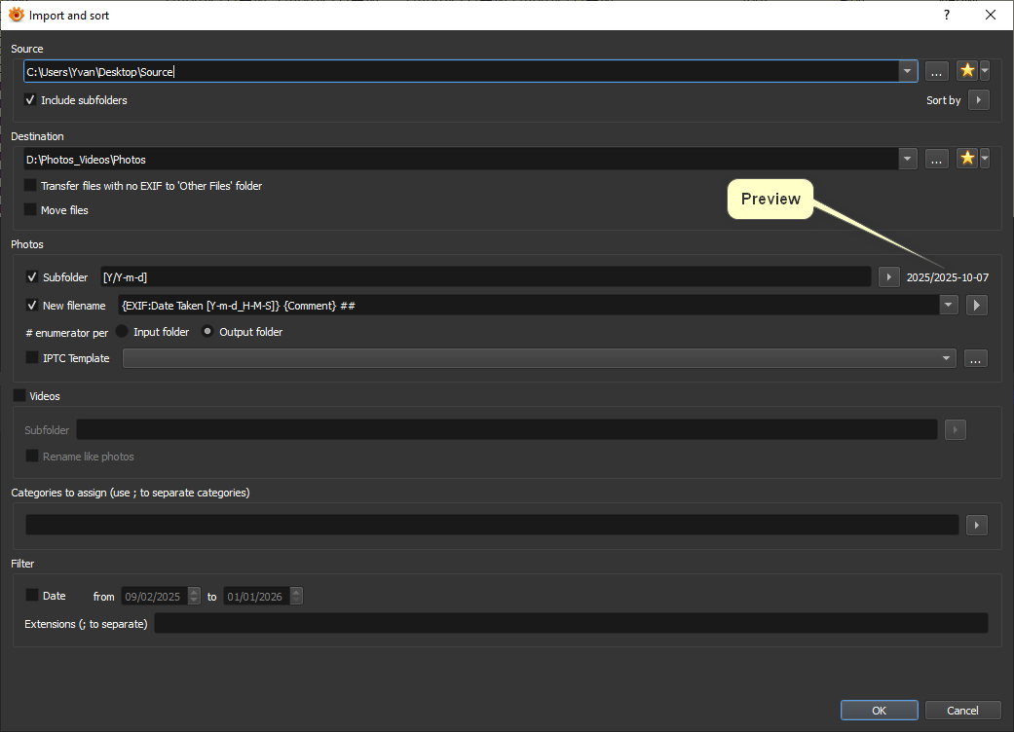This screenshot has height=732, width=1014.
Task: Expand the New filename pattern dropdown
Action: pos(948,305)
